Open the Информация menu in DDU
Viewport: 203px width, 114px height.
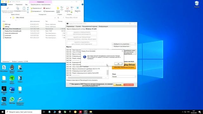pos(103,26)
